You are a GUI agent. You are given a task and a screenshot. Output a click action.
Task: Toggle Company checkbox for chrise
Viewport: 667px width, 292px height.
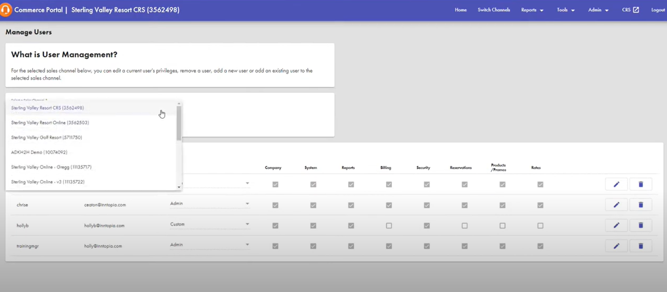275,205
